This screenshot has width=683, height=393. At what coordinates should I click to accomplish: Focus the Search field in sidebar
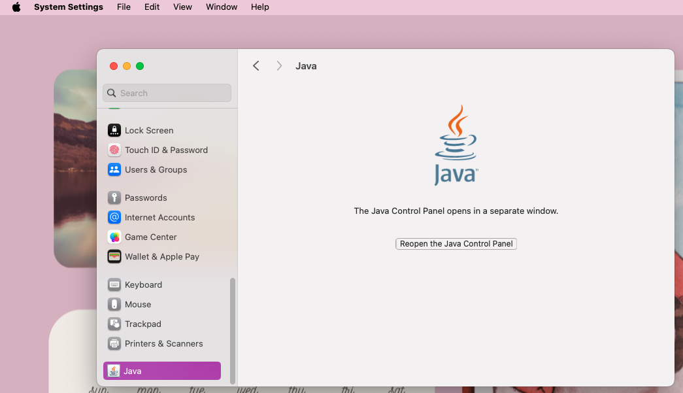pyautogui.click(x=167, y=93)
